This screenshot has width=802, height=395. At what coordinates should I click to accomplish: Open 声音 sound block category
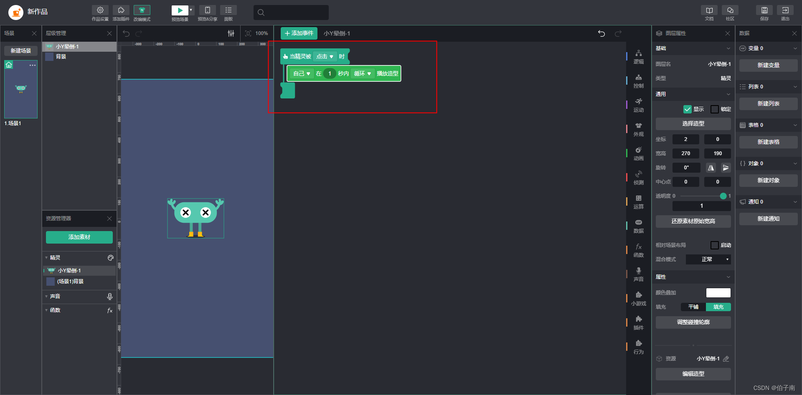pyautogui.click(x=639, y=274)
